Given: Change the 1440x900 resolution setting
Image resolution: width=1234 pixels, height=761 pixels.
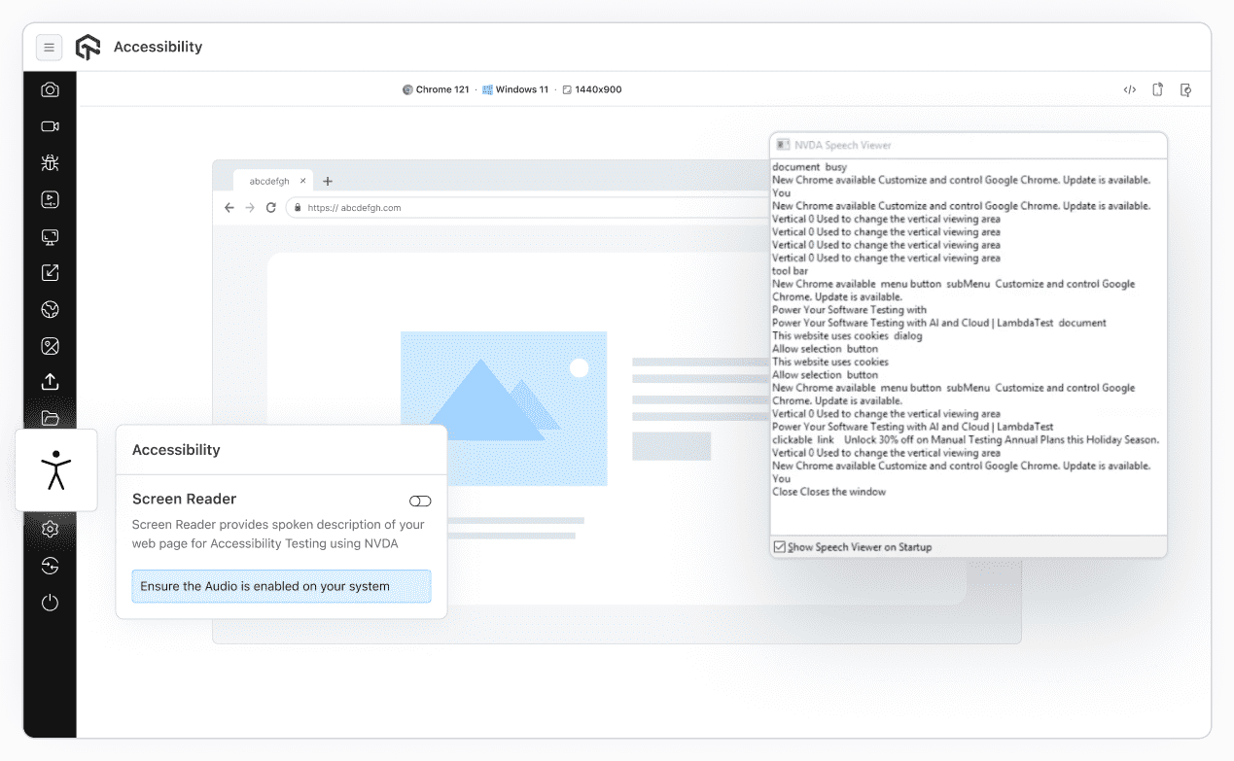Looking at the screenshot, I should tap(591, 88).
